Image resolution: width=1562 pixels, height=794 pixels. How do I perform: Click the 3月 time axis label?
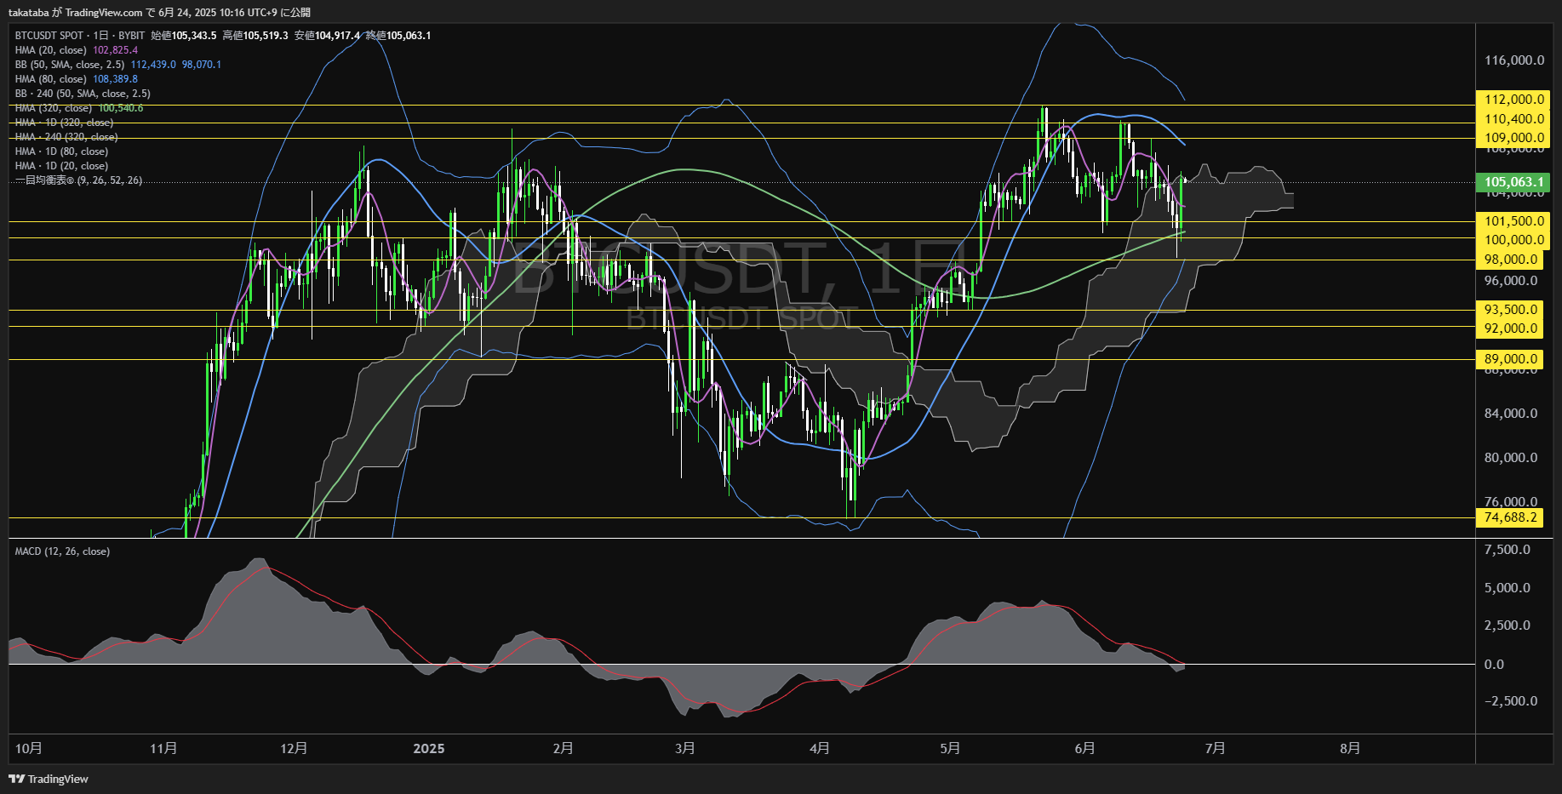click(x=684, y=748)
